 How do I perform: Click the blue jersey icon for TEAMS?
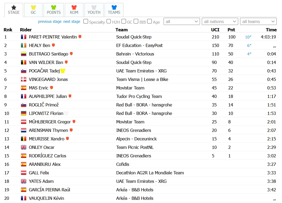114,7
